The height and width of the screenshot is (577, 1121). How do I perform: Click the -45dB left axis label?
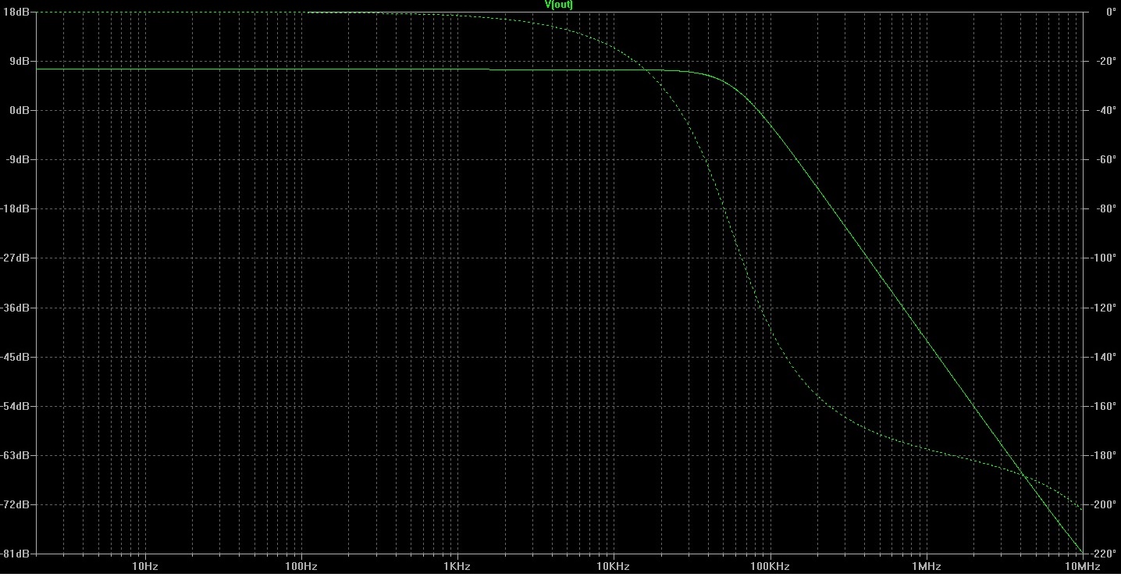(x=16, y=357)
